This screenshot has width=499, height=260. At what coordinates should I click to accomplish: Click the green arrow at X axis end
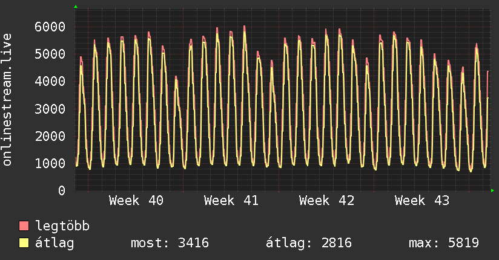[493, 190]
